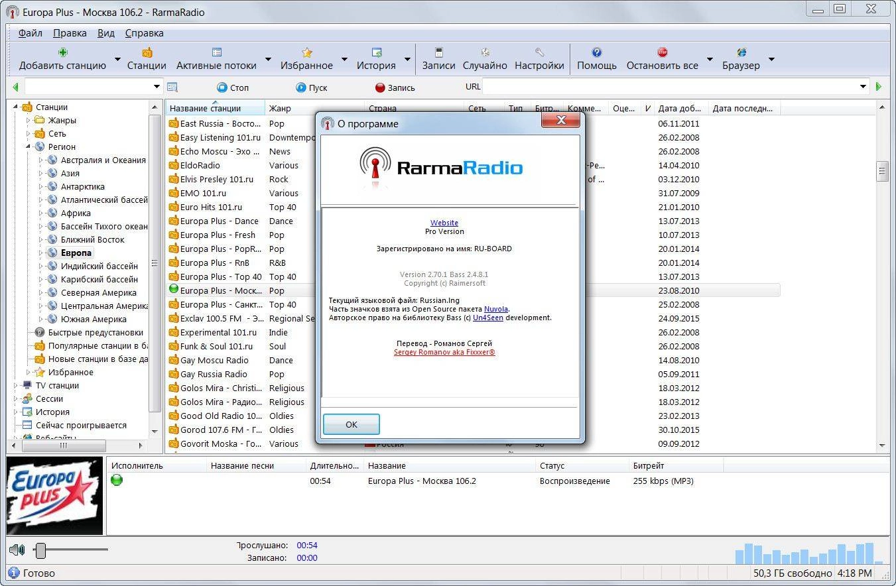Open Add Station dropdown arrow

(117, 59)
